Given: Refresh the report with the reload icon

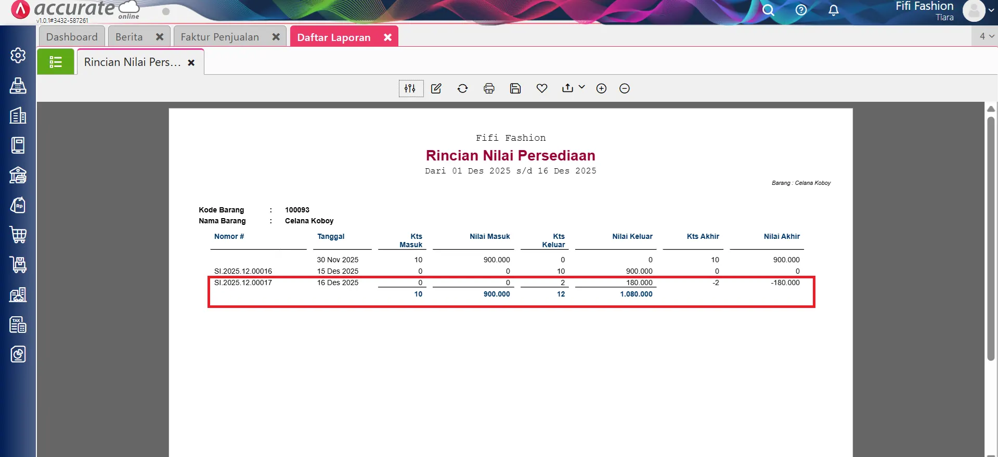Looking at the screenshot, I should 462,89.
